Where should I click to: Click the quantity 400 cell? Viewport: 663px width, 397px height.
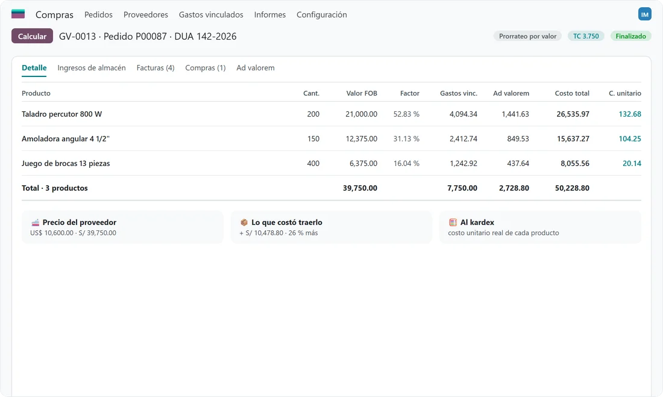[313, 163]
